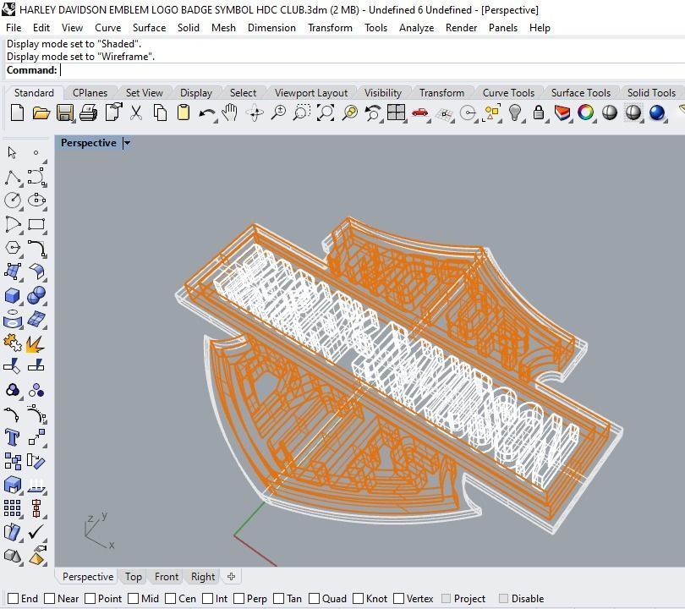Select the Box solid tool

click(12, 296)
